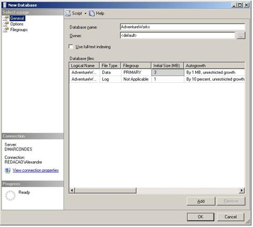Viewport: 253px width, 227px height.
Task: Click the Add button
Action: tap(201, 201)
